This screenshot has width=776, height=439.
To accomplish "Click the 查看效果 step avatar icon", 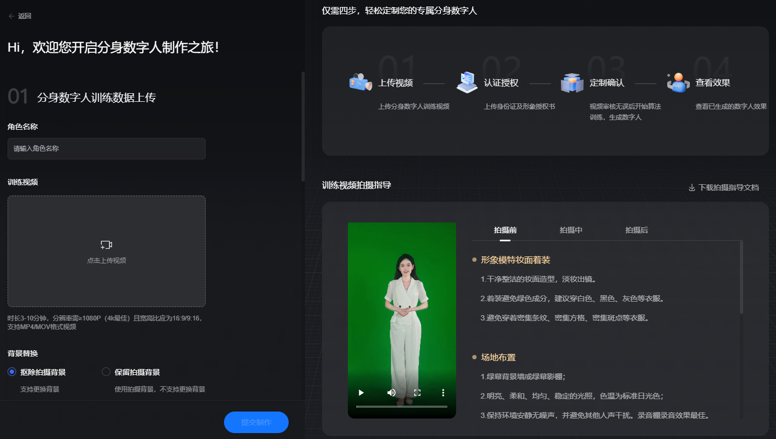I will click(678, 83).
